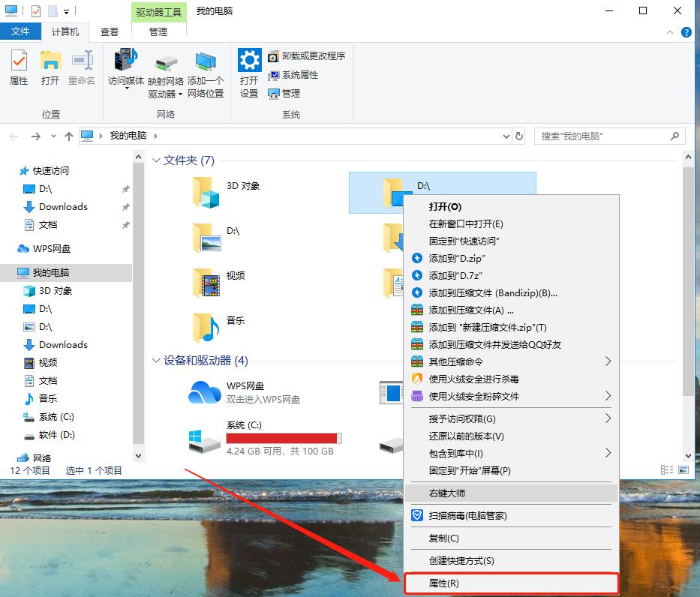This screenshot has height=597, width=700.
Task: Collapse the 设备和驱动器 (4) section
Action: pyautogui.click(x=155, y=361)
